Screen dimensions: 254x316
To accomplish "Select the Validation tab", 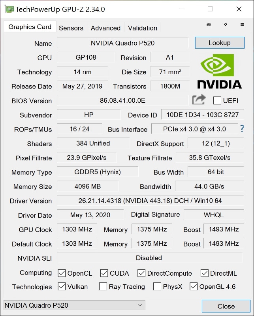I will (x=142, y=28).
